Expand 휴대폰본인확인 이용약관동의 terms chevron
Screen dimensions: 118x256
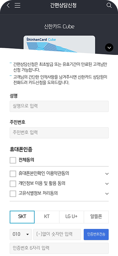point(107,174)
